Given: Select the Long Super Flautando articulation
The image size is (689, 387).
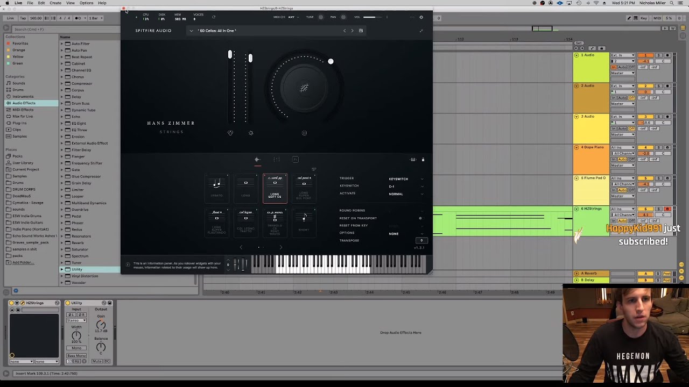Looking at the screenshot, I should point(216,223).
